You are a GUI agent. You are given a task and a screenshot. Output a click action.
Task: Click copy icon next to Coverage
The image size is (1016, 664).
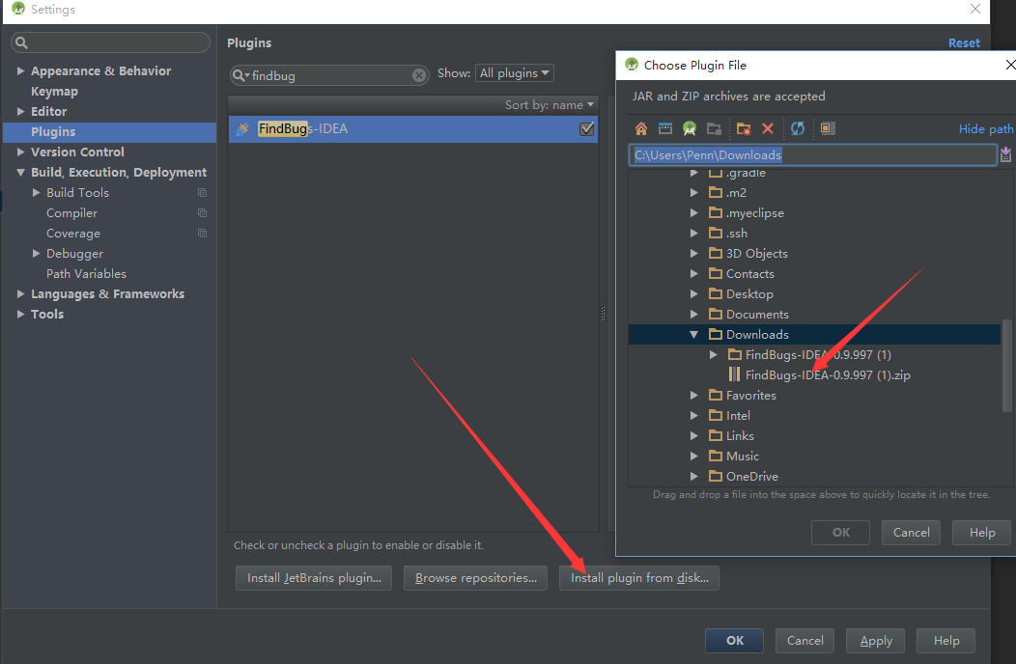(202, 234)
